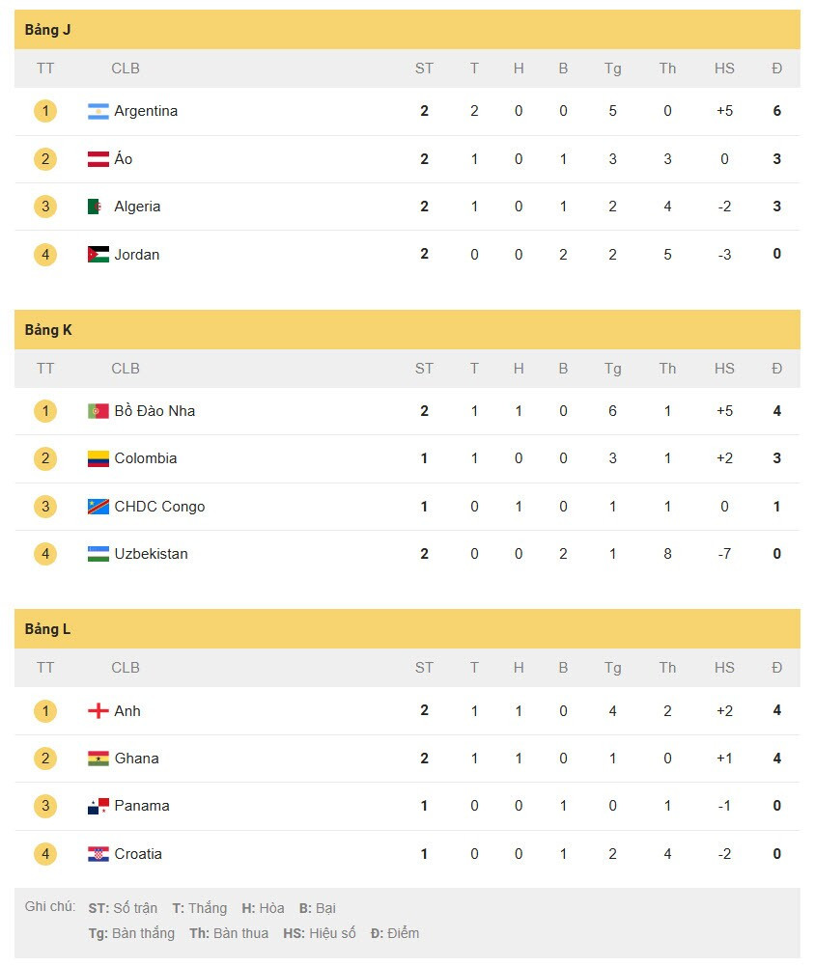Click the Portugal flag beside Bồ Đào Nha

(98, 411)
